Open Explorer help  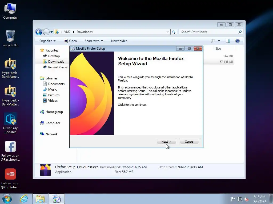tap(238, 41)
